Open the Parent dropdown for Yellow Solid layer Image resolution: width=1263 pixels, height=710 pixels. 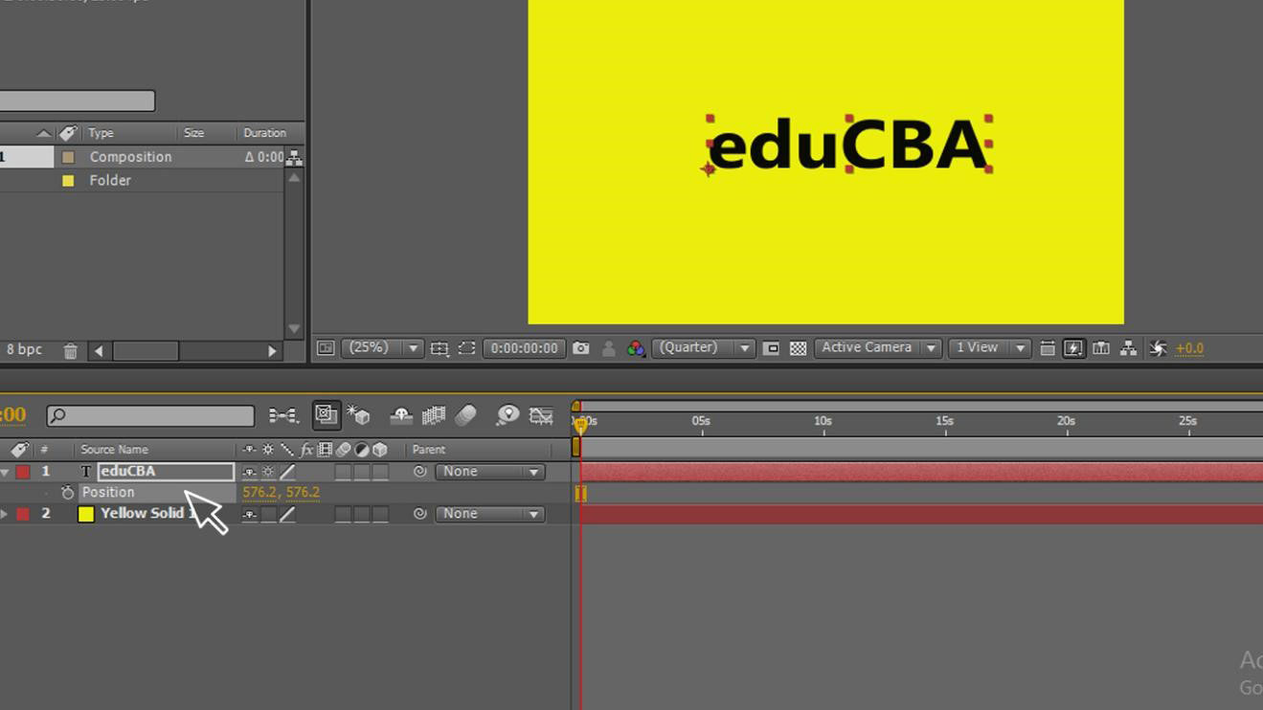[490, 514]
